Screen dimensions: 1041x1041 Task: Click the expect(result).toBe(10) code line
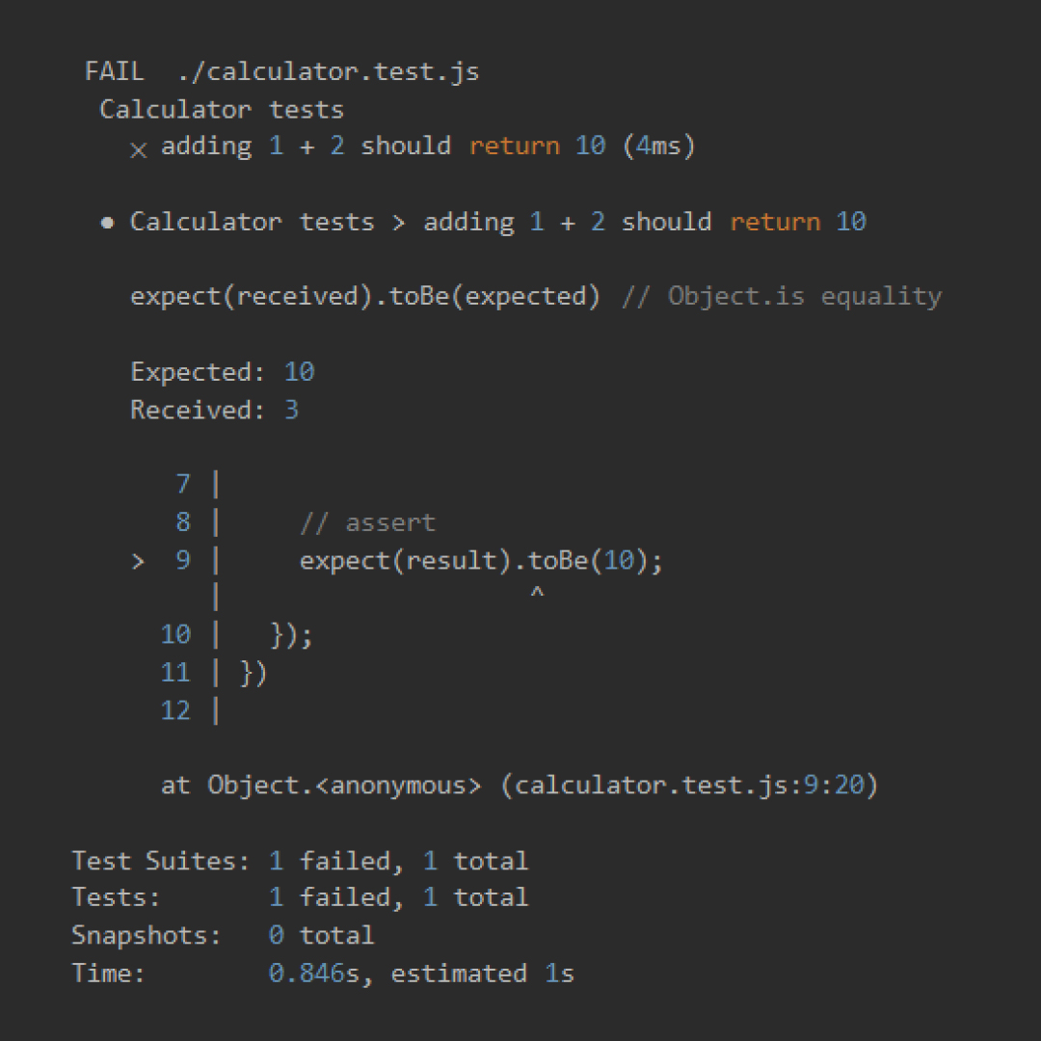point(480,560)
